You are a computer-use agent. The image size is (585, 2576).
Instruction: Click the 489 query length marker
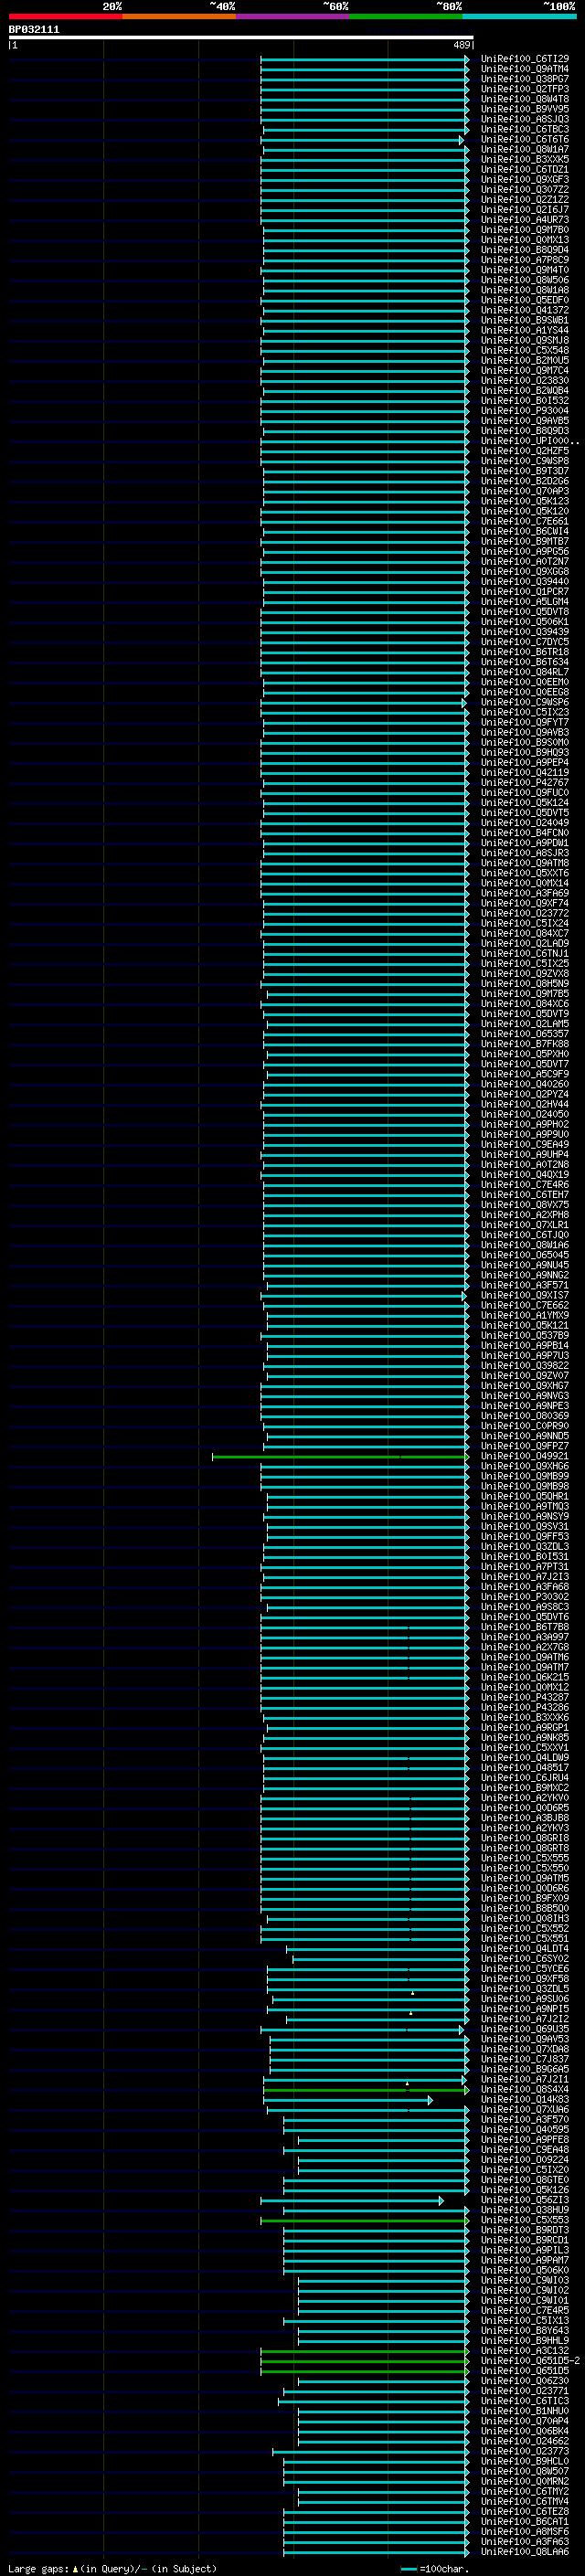pyautogui.click(x=462, y=45)
